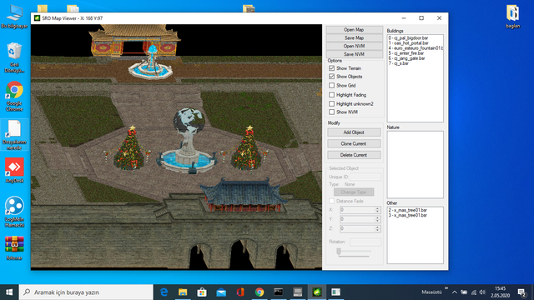Open the volume control in system tray
Image resolution: width=534 pixels, height=300 pixels.
(482, 292)
